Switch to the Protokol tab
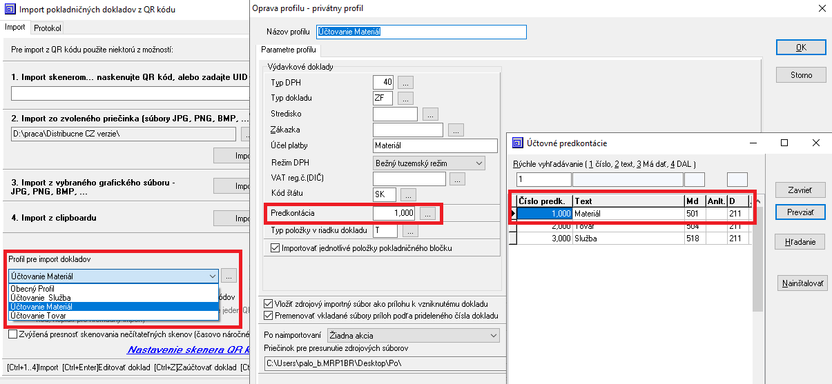The height and width of the screenshot is (384, 832). [x=48, y=28]
